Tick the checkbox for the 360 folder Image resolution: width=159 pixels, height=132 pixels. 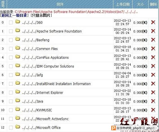tap(11, 23)
